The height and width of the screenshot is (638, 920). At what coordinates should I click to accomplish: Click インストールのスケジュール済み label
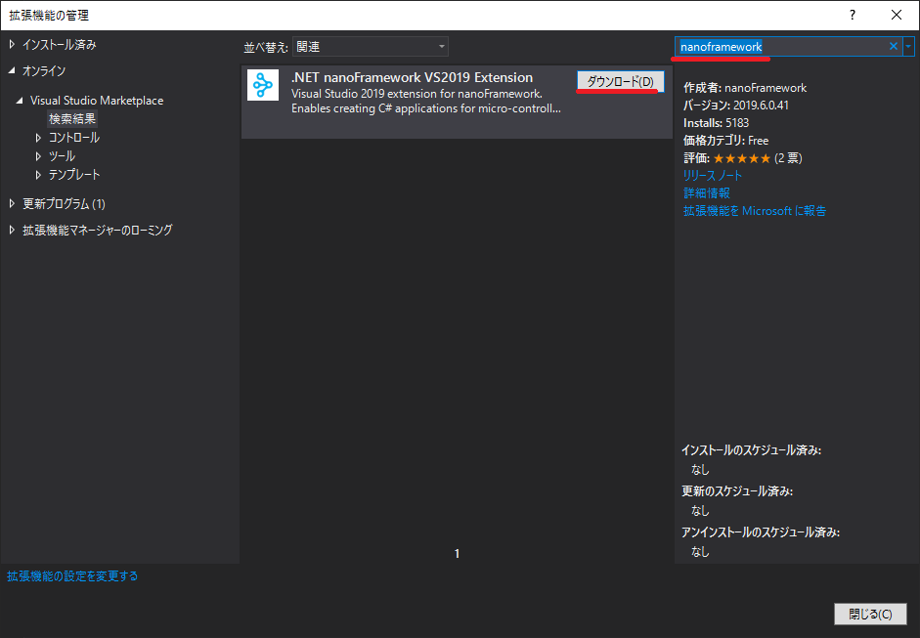point(751,449)
